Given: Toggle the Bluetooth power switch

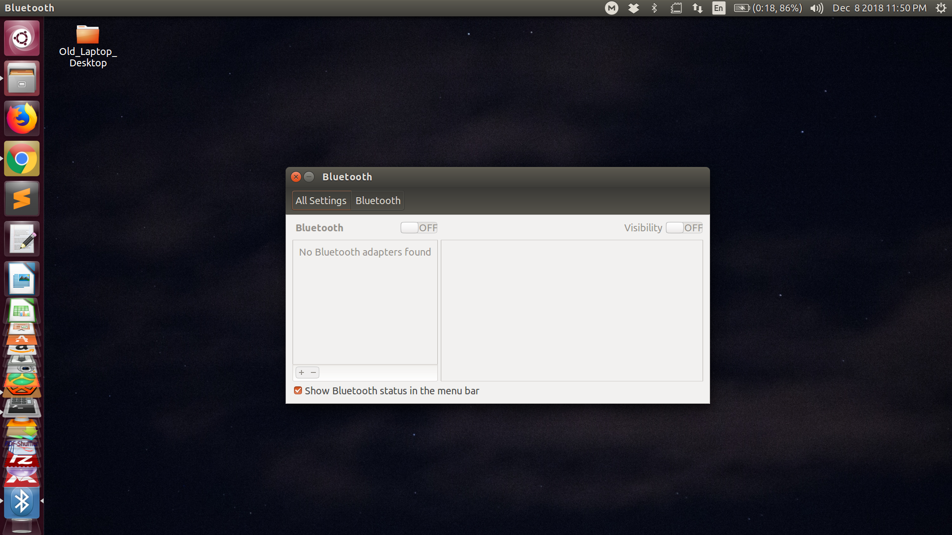Looking at the screenshot, I should click(x=419, y=228).
